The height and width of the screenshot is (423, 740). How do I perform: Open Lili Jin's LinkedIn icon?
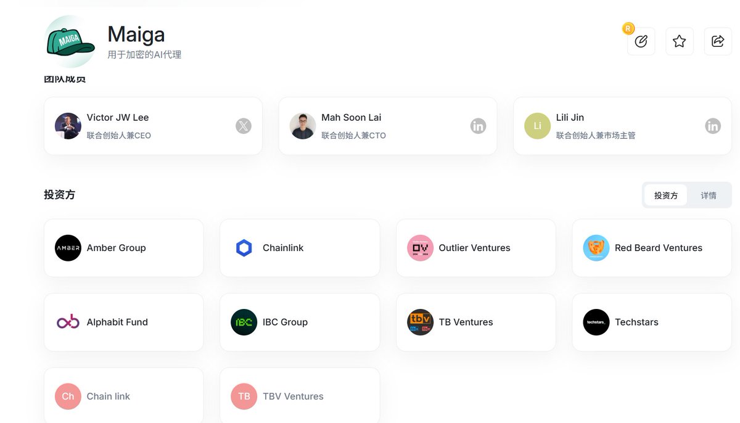pos(713,126)
